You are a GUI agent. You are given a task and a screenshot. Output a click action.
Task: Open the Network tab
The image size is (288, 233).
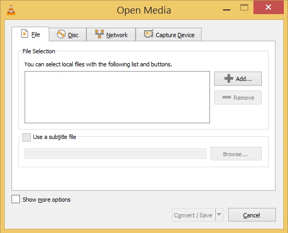pos(111,34)
